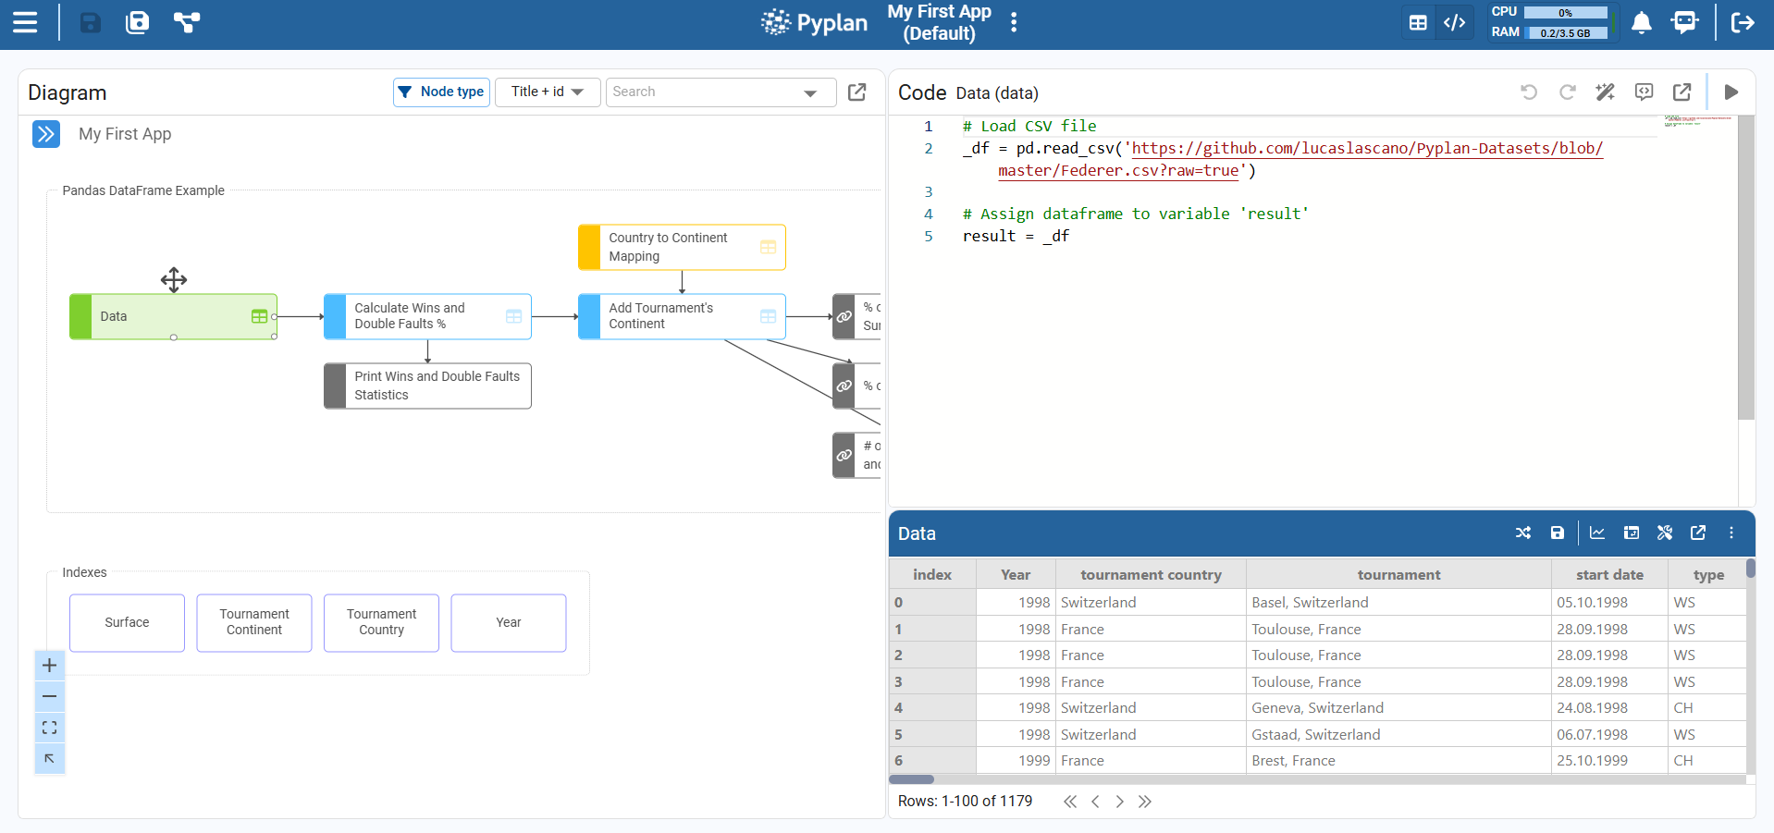Image resolution: width=1774 pixels, height=833 pixels.
Task: Expand the diagram Search dropdown
Action: 810,92
